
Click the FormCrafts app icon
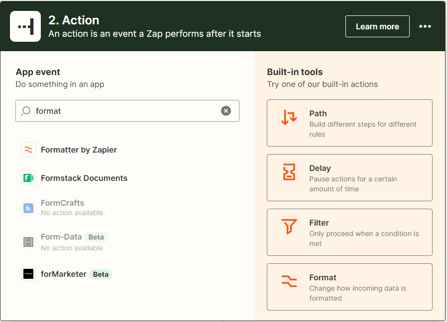pyautogui.click(x=28, y=208)
